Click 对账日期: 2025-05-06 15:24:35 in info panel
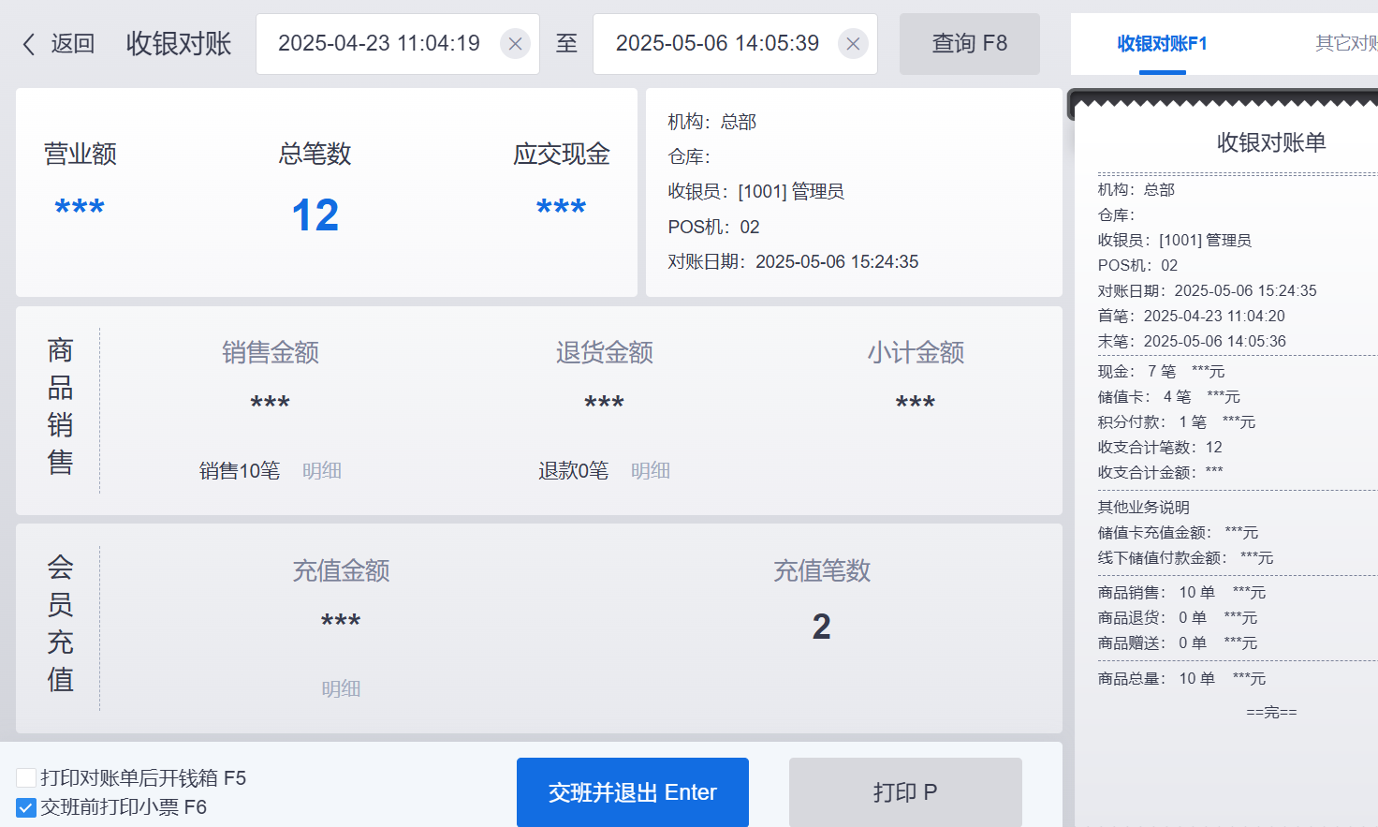The image size is (1378, 827). coord(793,261)
